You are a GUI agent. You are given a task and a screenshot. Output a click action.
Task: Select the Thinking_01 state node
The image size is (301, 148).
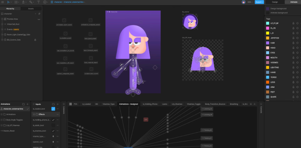pos(207,138)
